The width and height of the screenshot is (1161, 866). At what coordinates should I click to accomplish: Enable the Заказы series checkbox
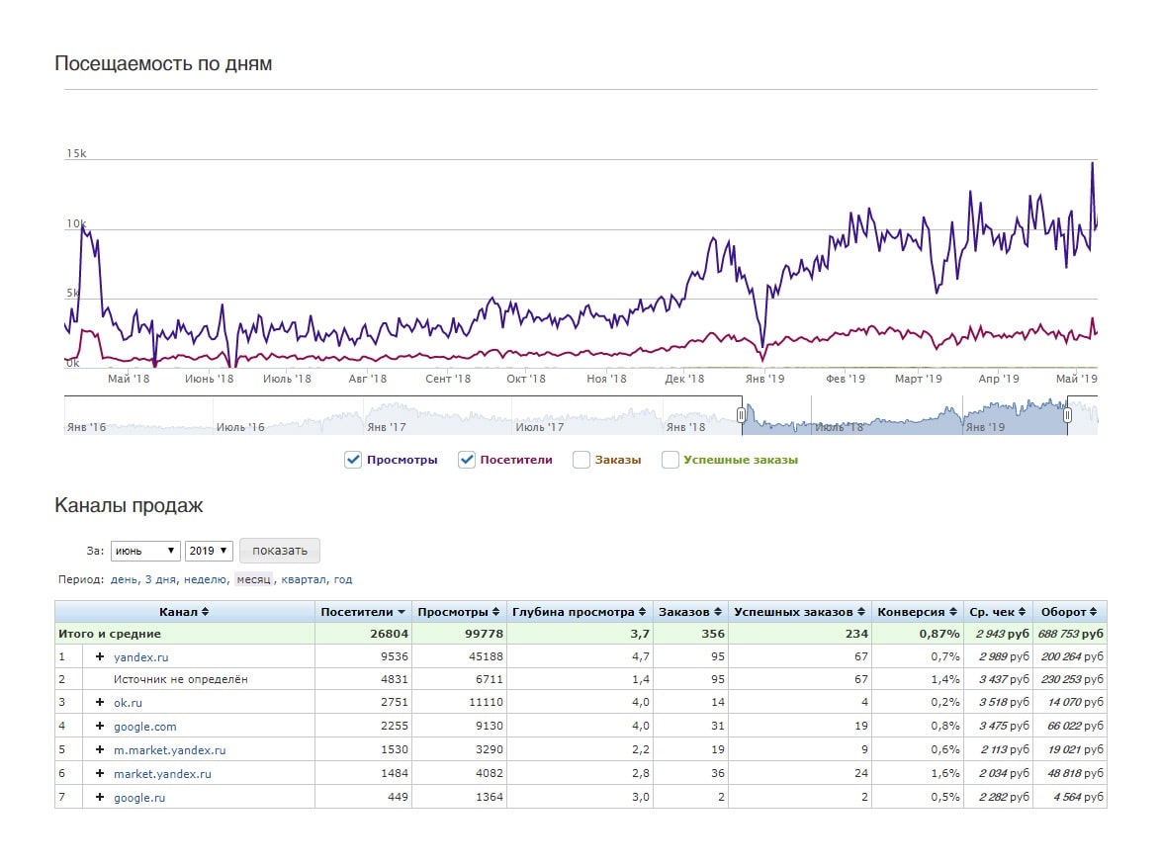pyautogui.click(x=581, y=460)
